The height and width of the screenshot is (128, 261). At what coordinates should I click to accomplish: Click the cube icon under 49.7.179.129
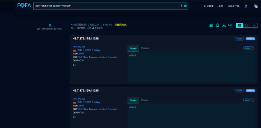(74, 117)
